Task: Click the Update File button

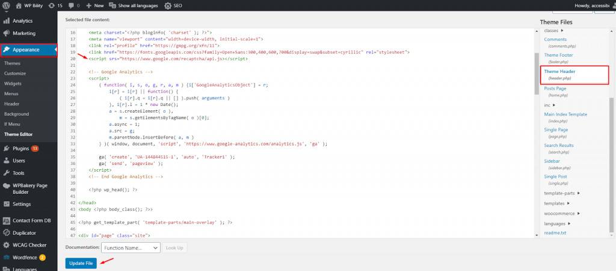Action: (x=81, y=264)
